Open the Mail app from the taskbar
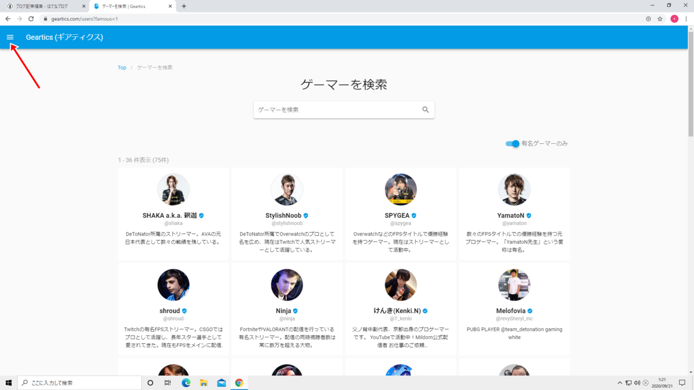This screenshot has height=390, width=694. click(221, 382)
